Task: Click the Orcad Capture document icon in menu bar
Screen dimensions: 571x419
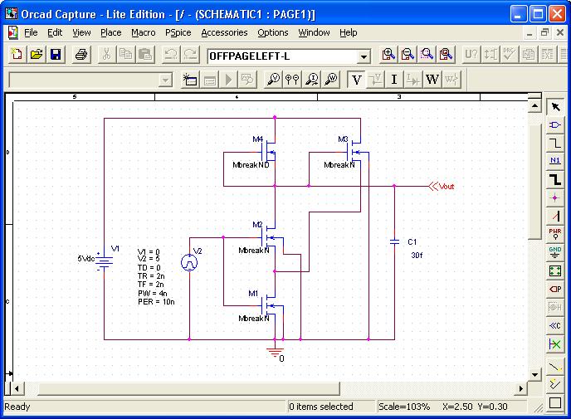Action: pos(13,32)
